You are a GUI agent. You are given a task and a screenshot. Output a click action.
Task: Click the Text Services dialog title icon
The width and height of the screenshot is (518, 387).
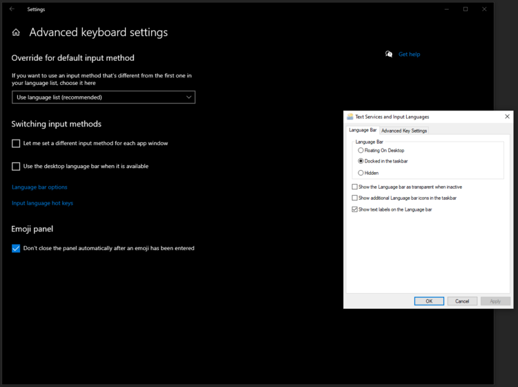click(x=350, y=117)
